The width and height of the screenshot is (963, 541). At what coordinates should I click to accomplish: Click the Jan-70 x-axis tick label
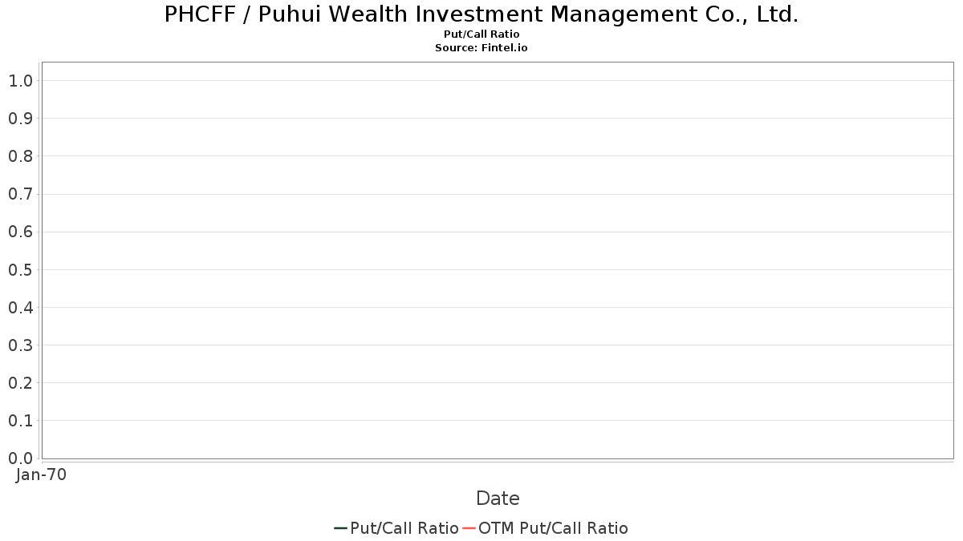coord(41,474)
